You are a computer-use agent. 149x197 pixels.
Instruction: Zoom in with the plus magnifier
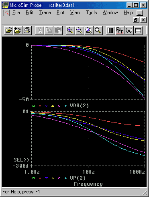pyautogui.click(x=70, y=31)
